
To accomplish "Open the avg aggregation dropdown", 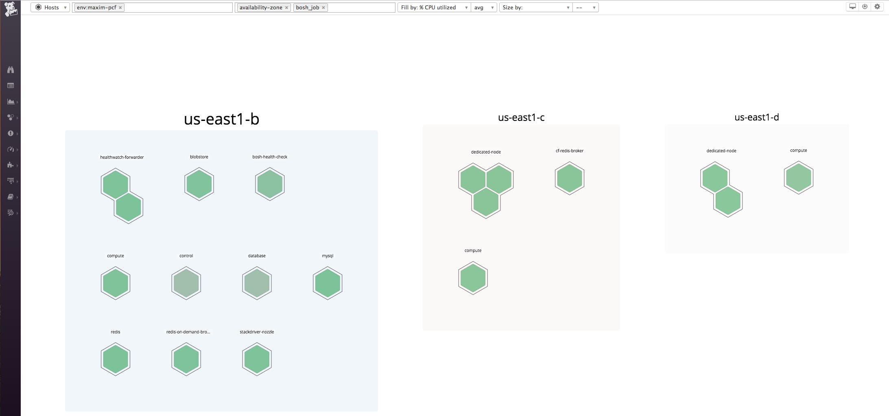I will click(484, 7).
